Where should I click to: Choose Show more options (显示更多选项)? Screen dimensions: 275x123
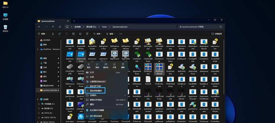tap(106, 116)
